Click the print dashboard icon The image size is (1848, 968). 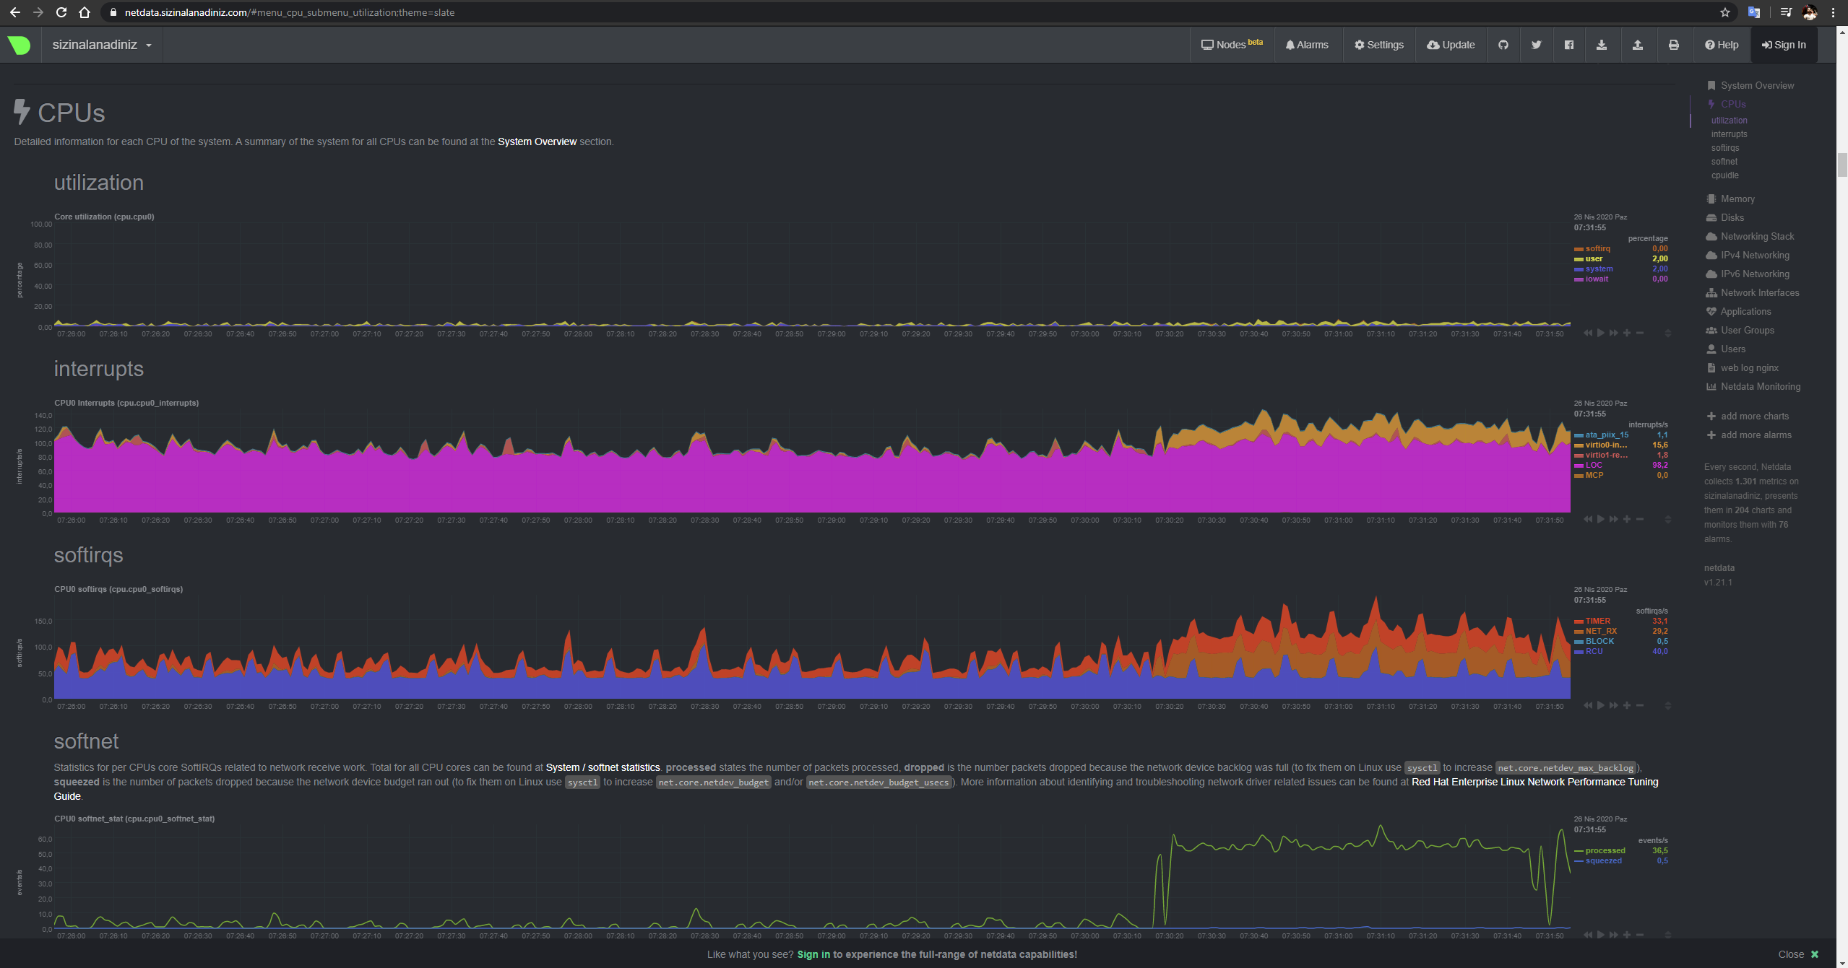pos(1674,45)
